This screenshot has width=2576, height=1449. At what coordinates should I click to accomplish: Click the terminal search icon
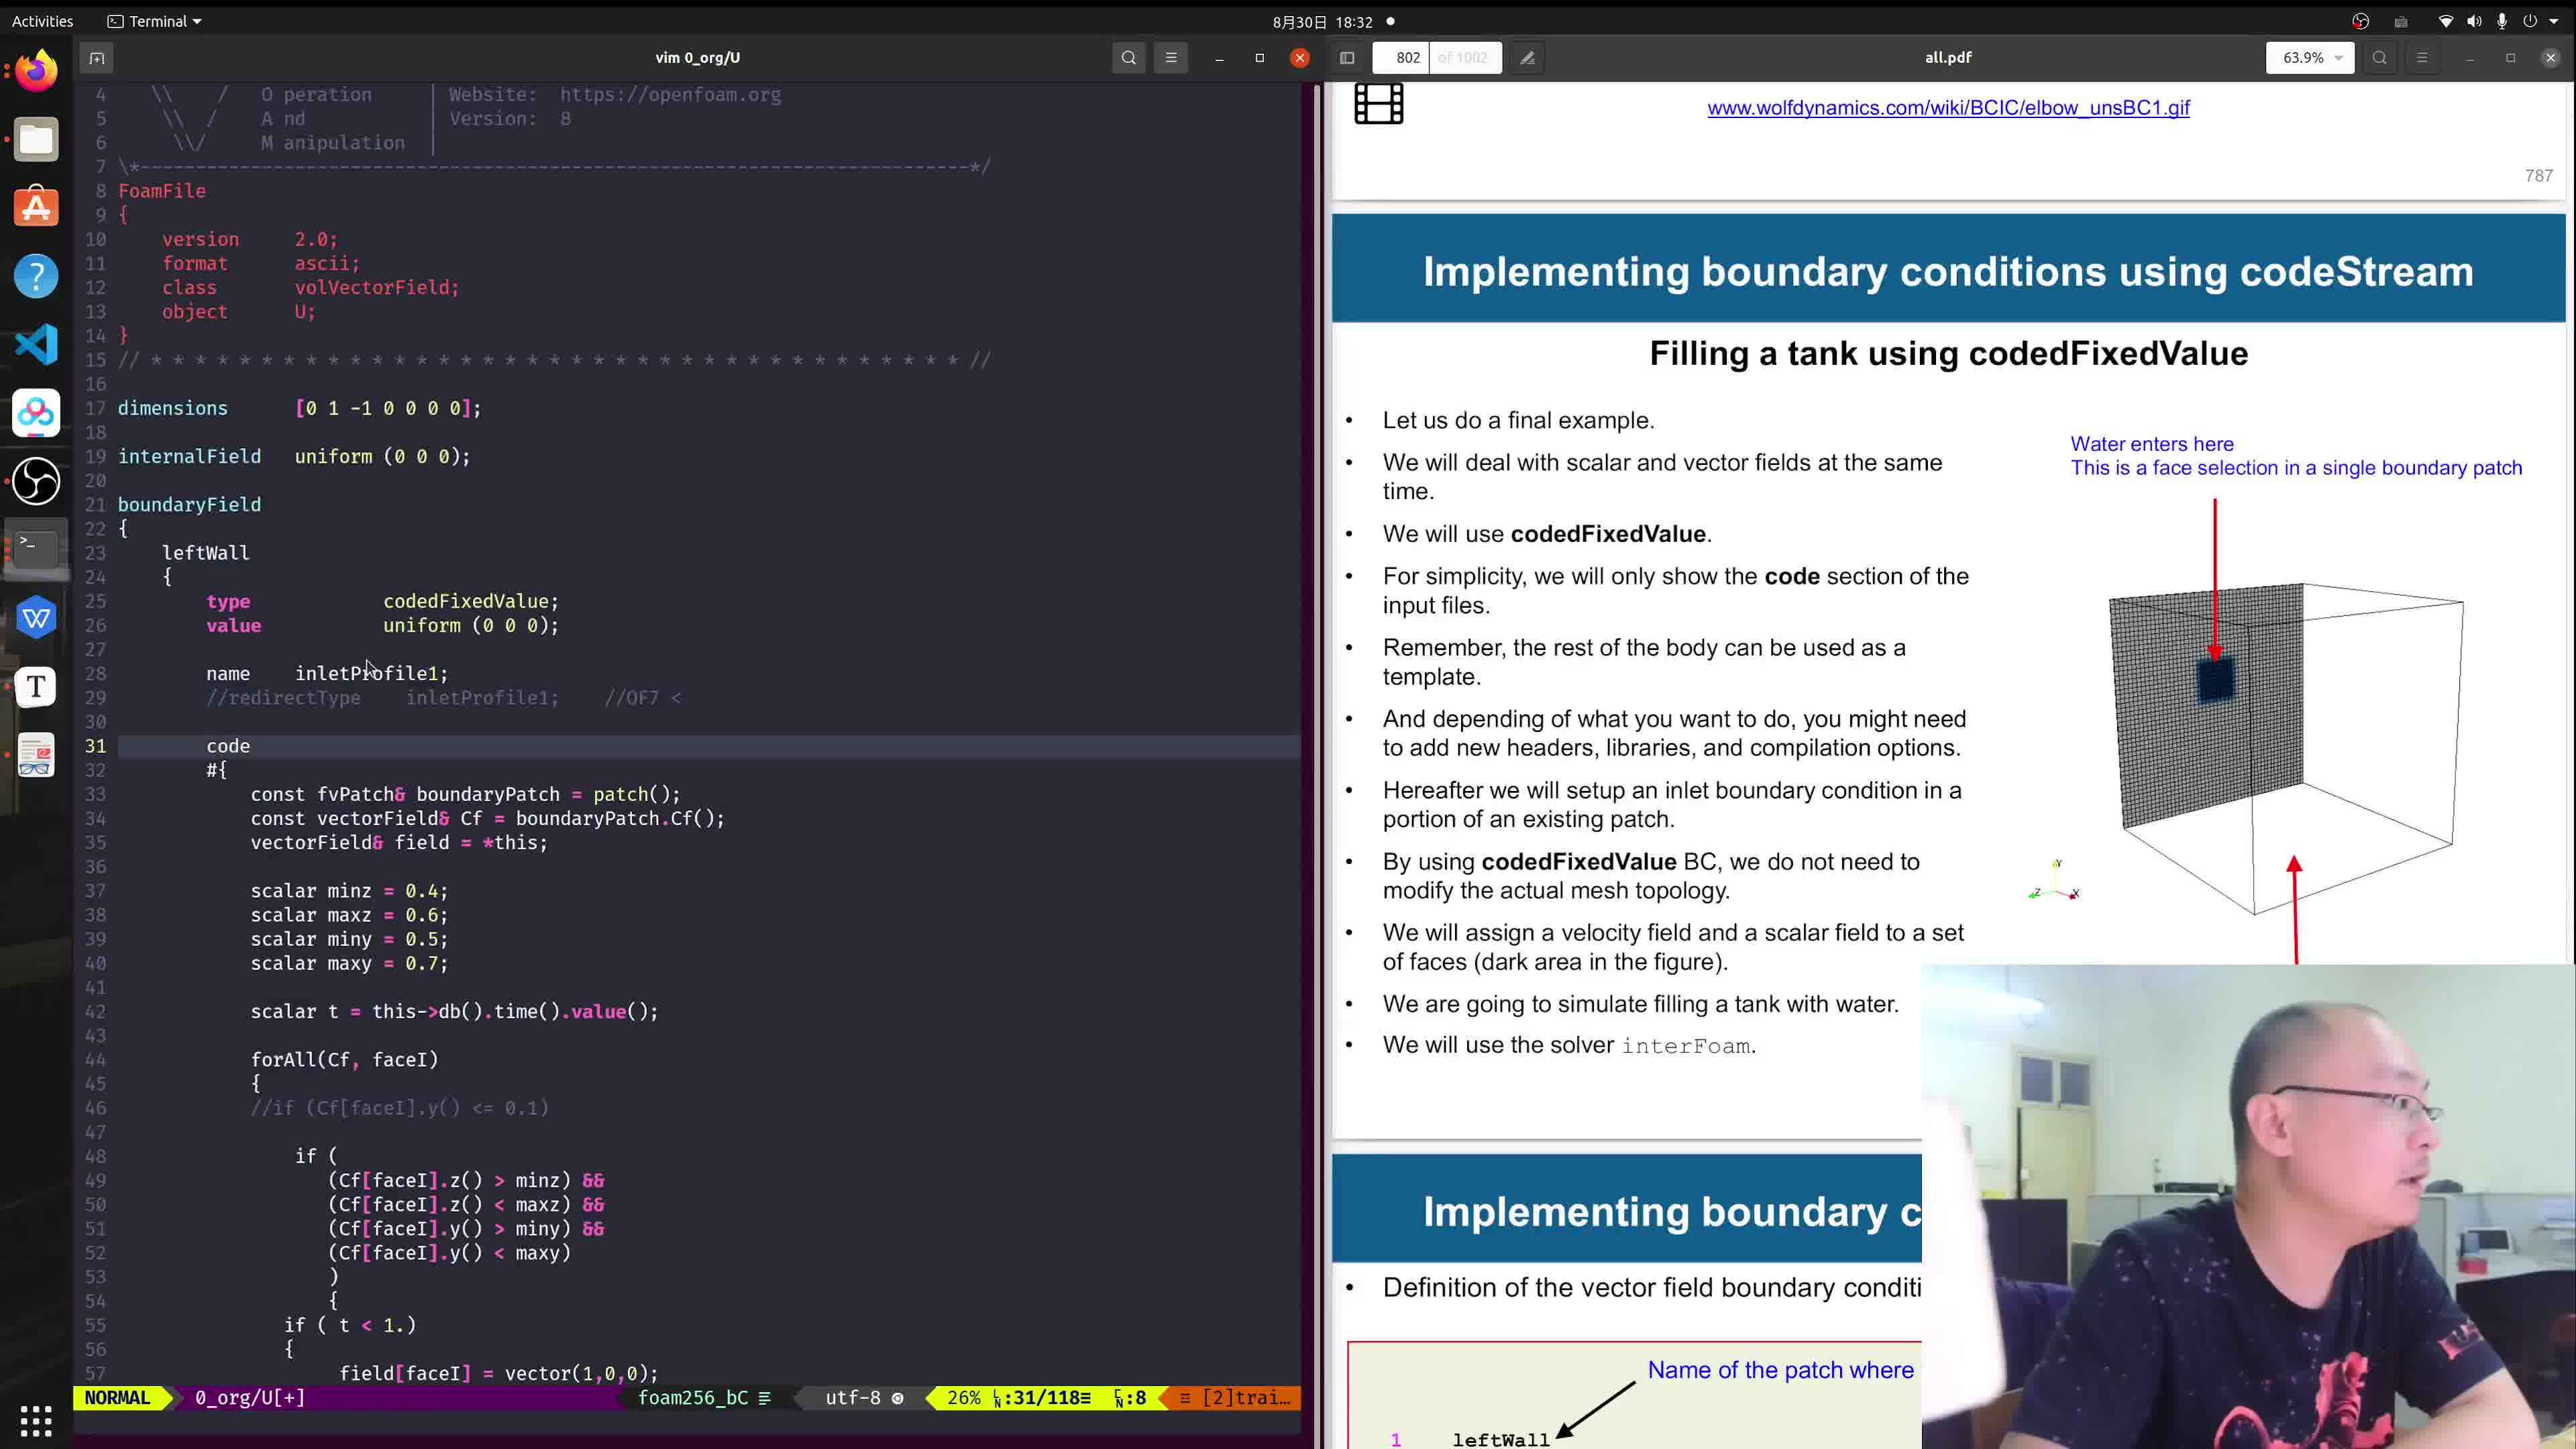(1129, 58)
